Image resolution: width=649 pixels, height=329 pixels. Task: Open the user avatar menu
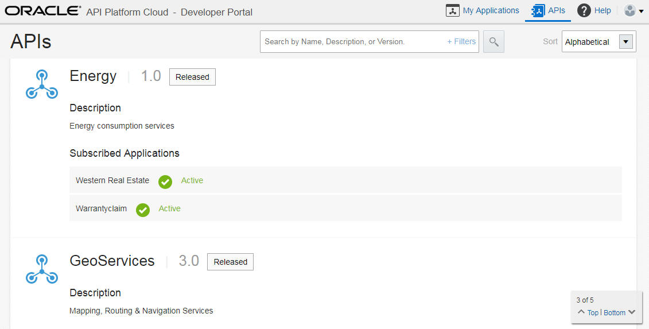tap(629, 10)
